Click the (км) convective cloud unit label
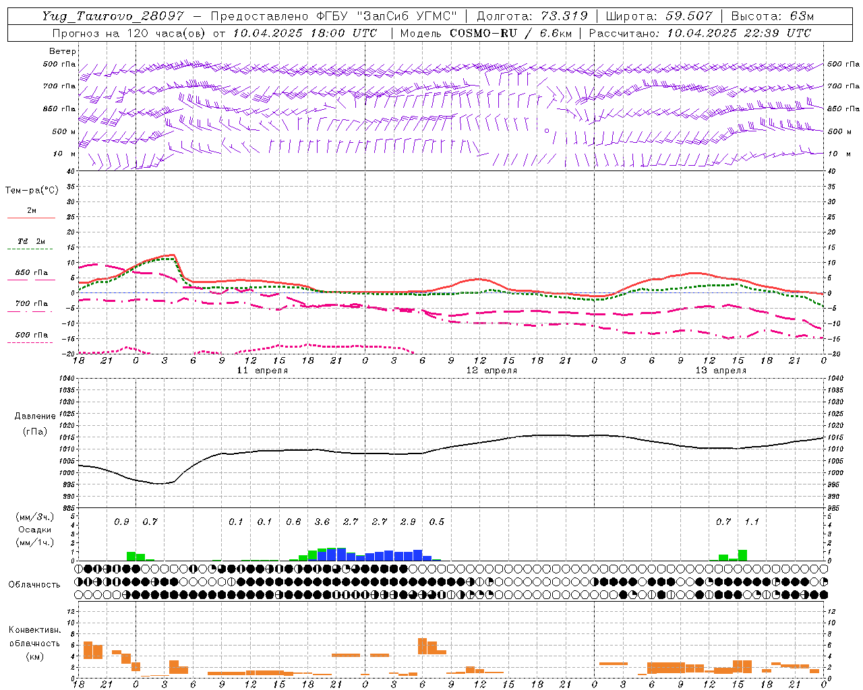Viewport: 863px width, 690px height. pos(34,656)
